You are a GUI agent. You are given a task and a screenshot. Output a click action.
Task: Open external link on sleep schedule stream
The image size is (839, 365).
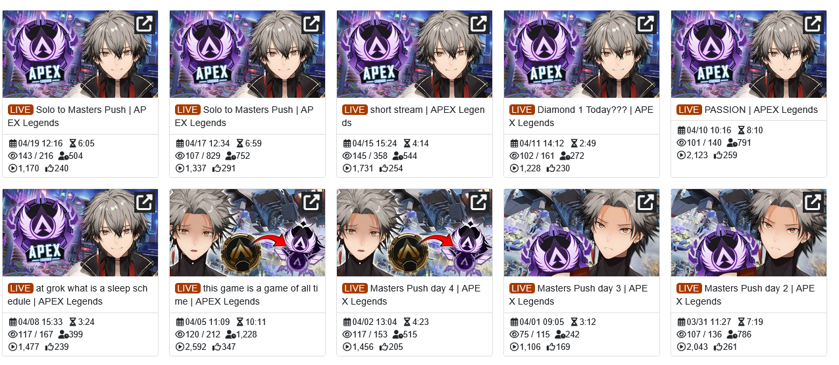pos(144,202)
